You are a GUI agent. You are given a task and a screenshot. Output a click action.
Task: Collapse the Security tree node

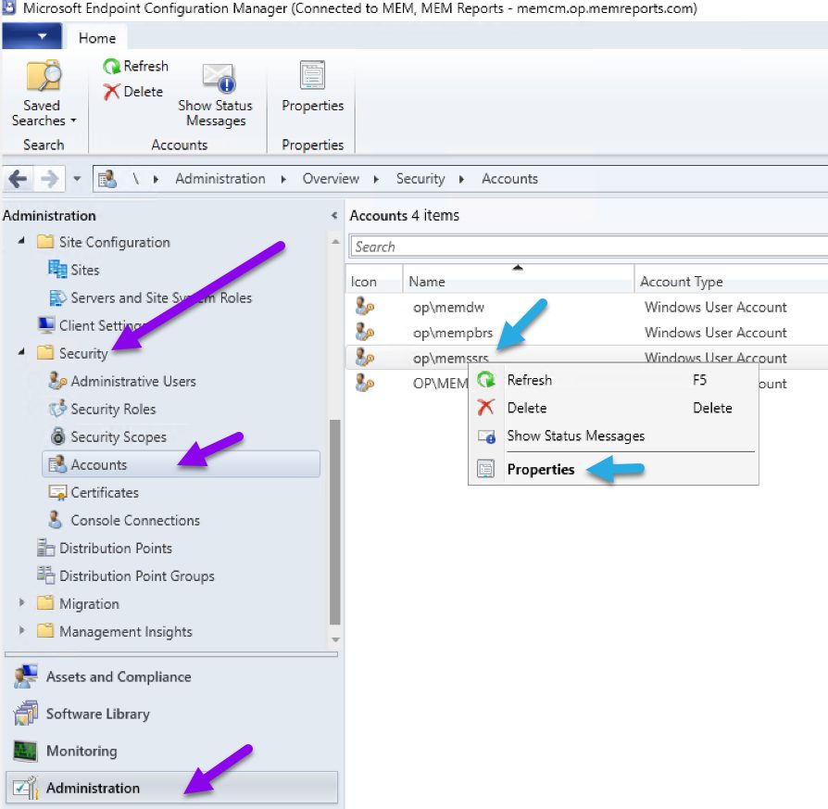[x=21, y=352]
